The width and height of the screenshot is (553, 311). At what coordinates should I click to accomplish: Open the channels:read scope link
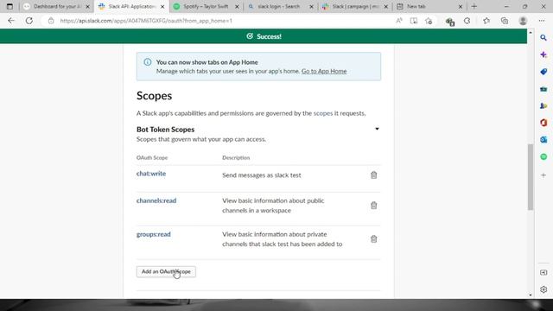pos(156,200)
